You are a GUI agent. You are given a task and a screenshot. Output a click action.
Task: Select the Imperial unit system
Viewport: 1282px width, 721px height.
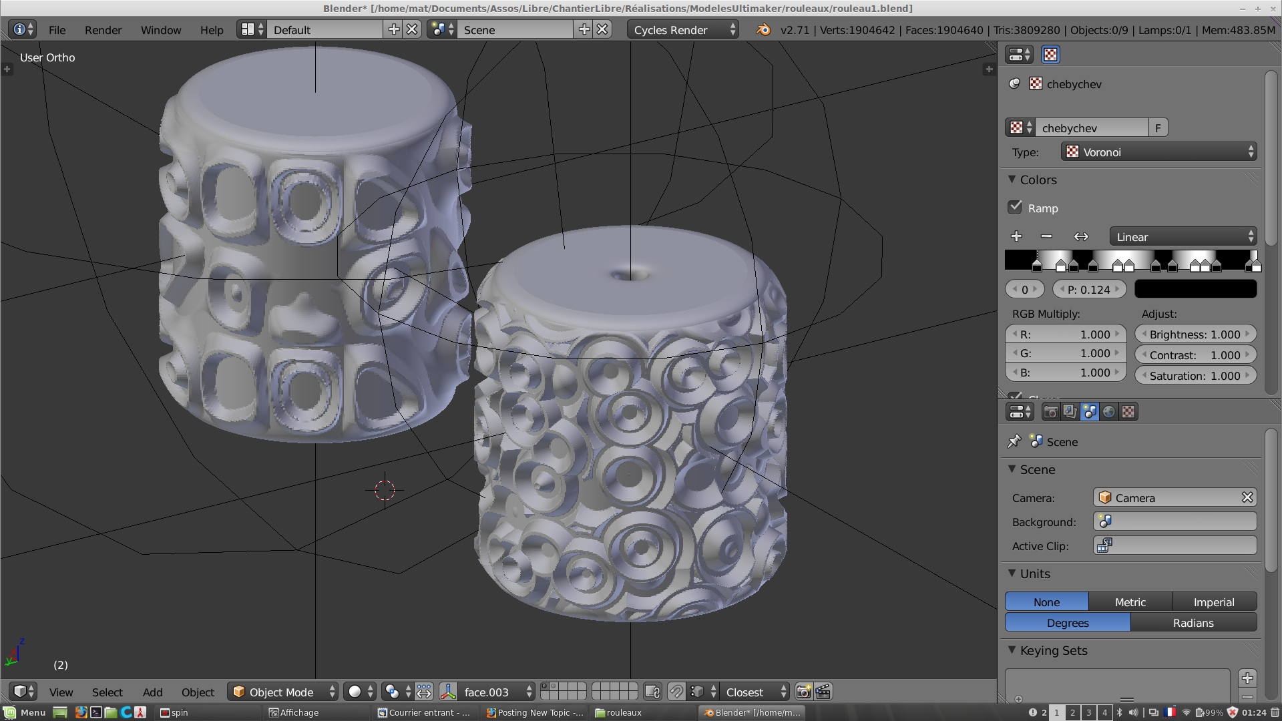click(1215, 602)
